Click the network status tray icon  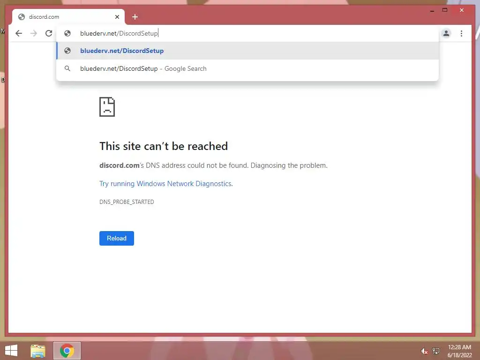pyautogui.click(x=435, y=351)
